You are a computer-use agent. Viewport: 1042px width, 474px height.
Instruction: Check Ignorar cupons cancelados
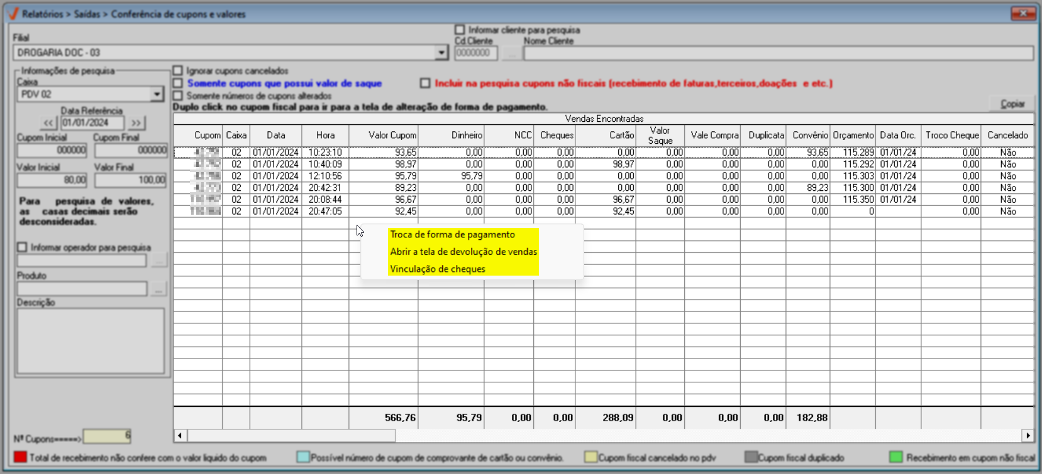pos(178,71)
